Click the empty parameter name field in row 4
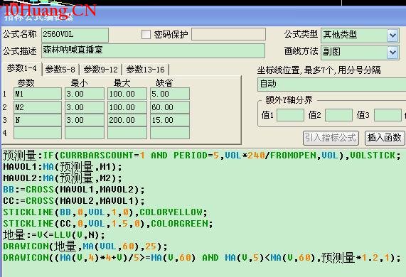 38,133
